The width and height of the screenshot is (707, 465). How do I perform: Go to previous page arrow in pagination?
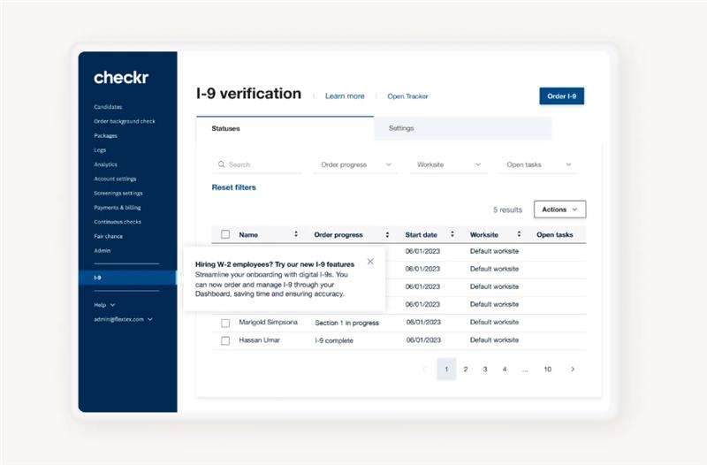425,369
